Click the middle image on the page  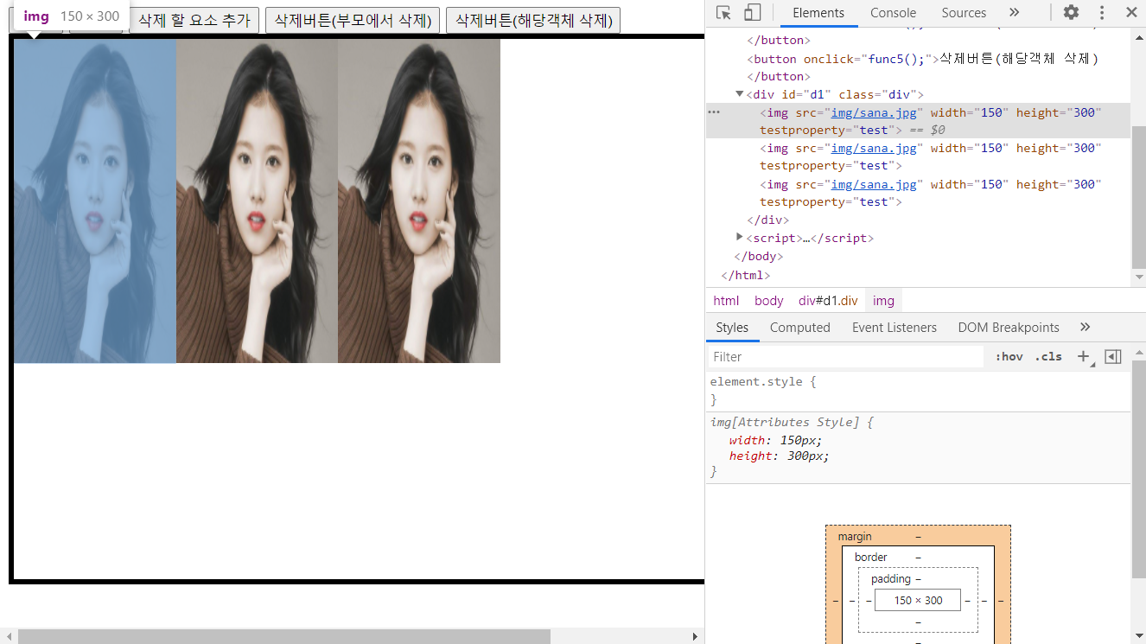pos(257,201)
